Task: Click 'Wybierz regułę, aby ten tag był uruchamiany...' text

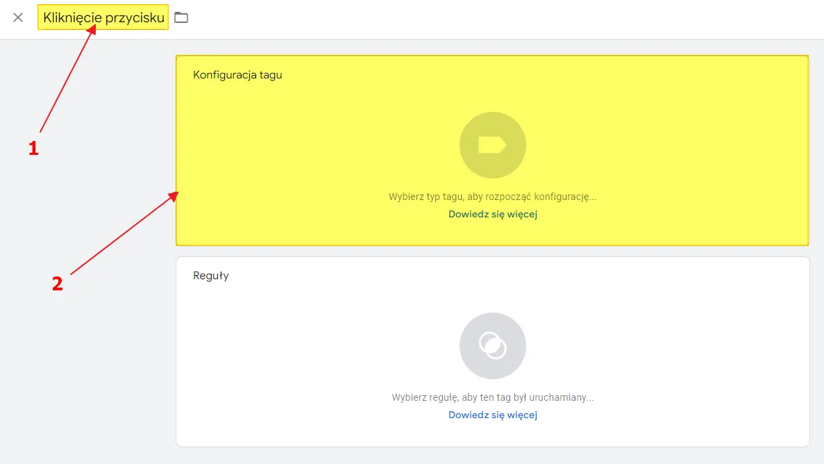Action: (492, 397)
